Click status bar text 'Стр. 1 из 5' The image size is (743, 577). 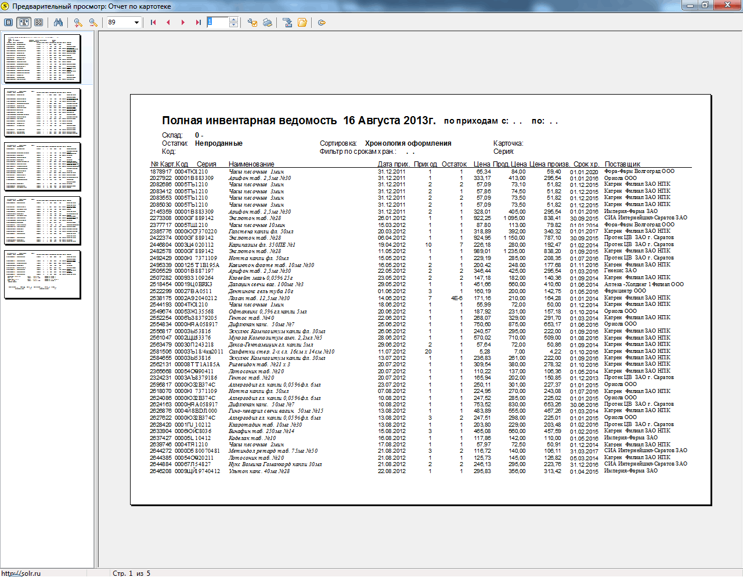[131, 573]
